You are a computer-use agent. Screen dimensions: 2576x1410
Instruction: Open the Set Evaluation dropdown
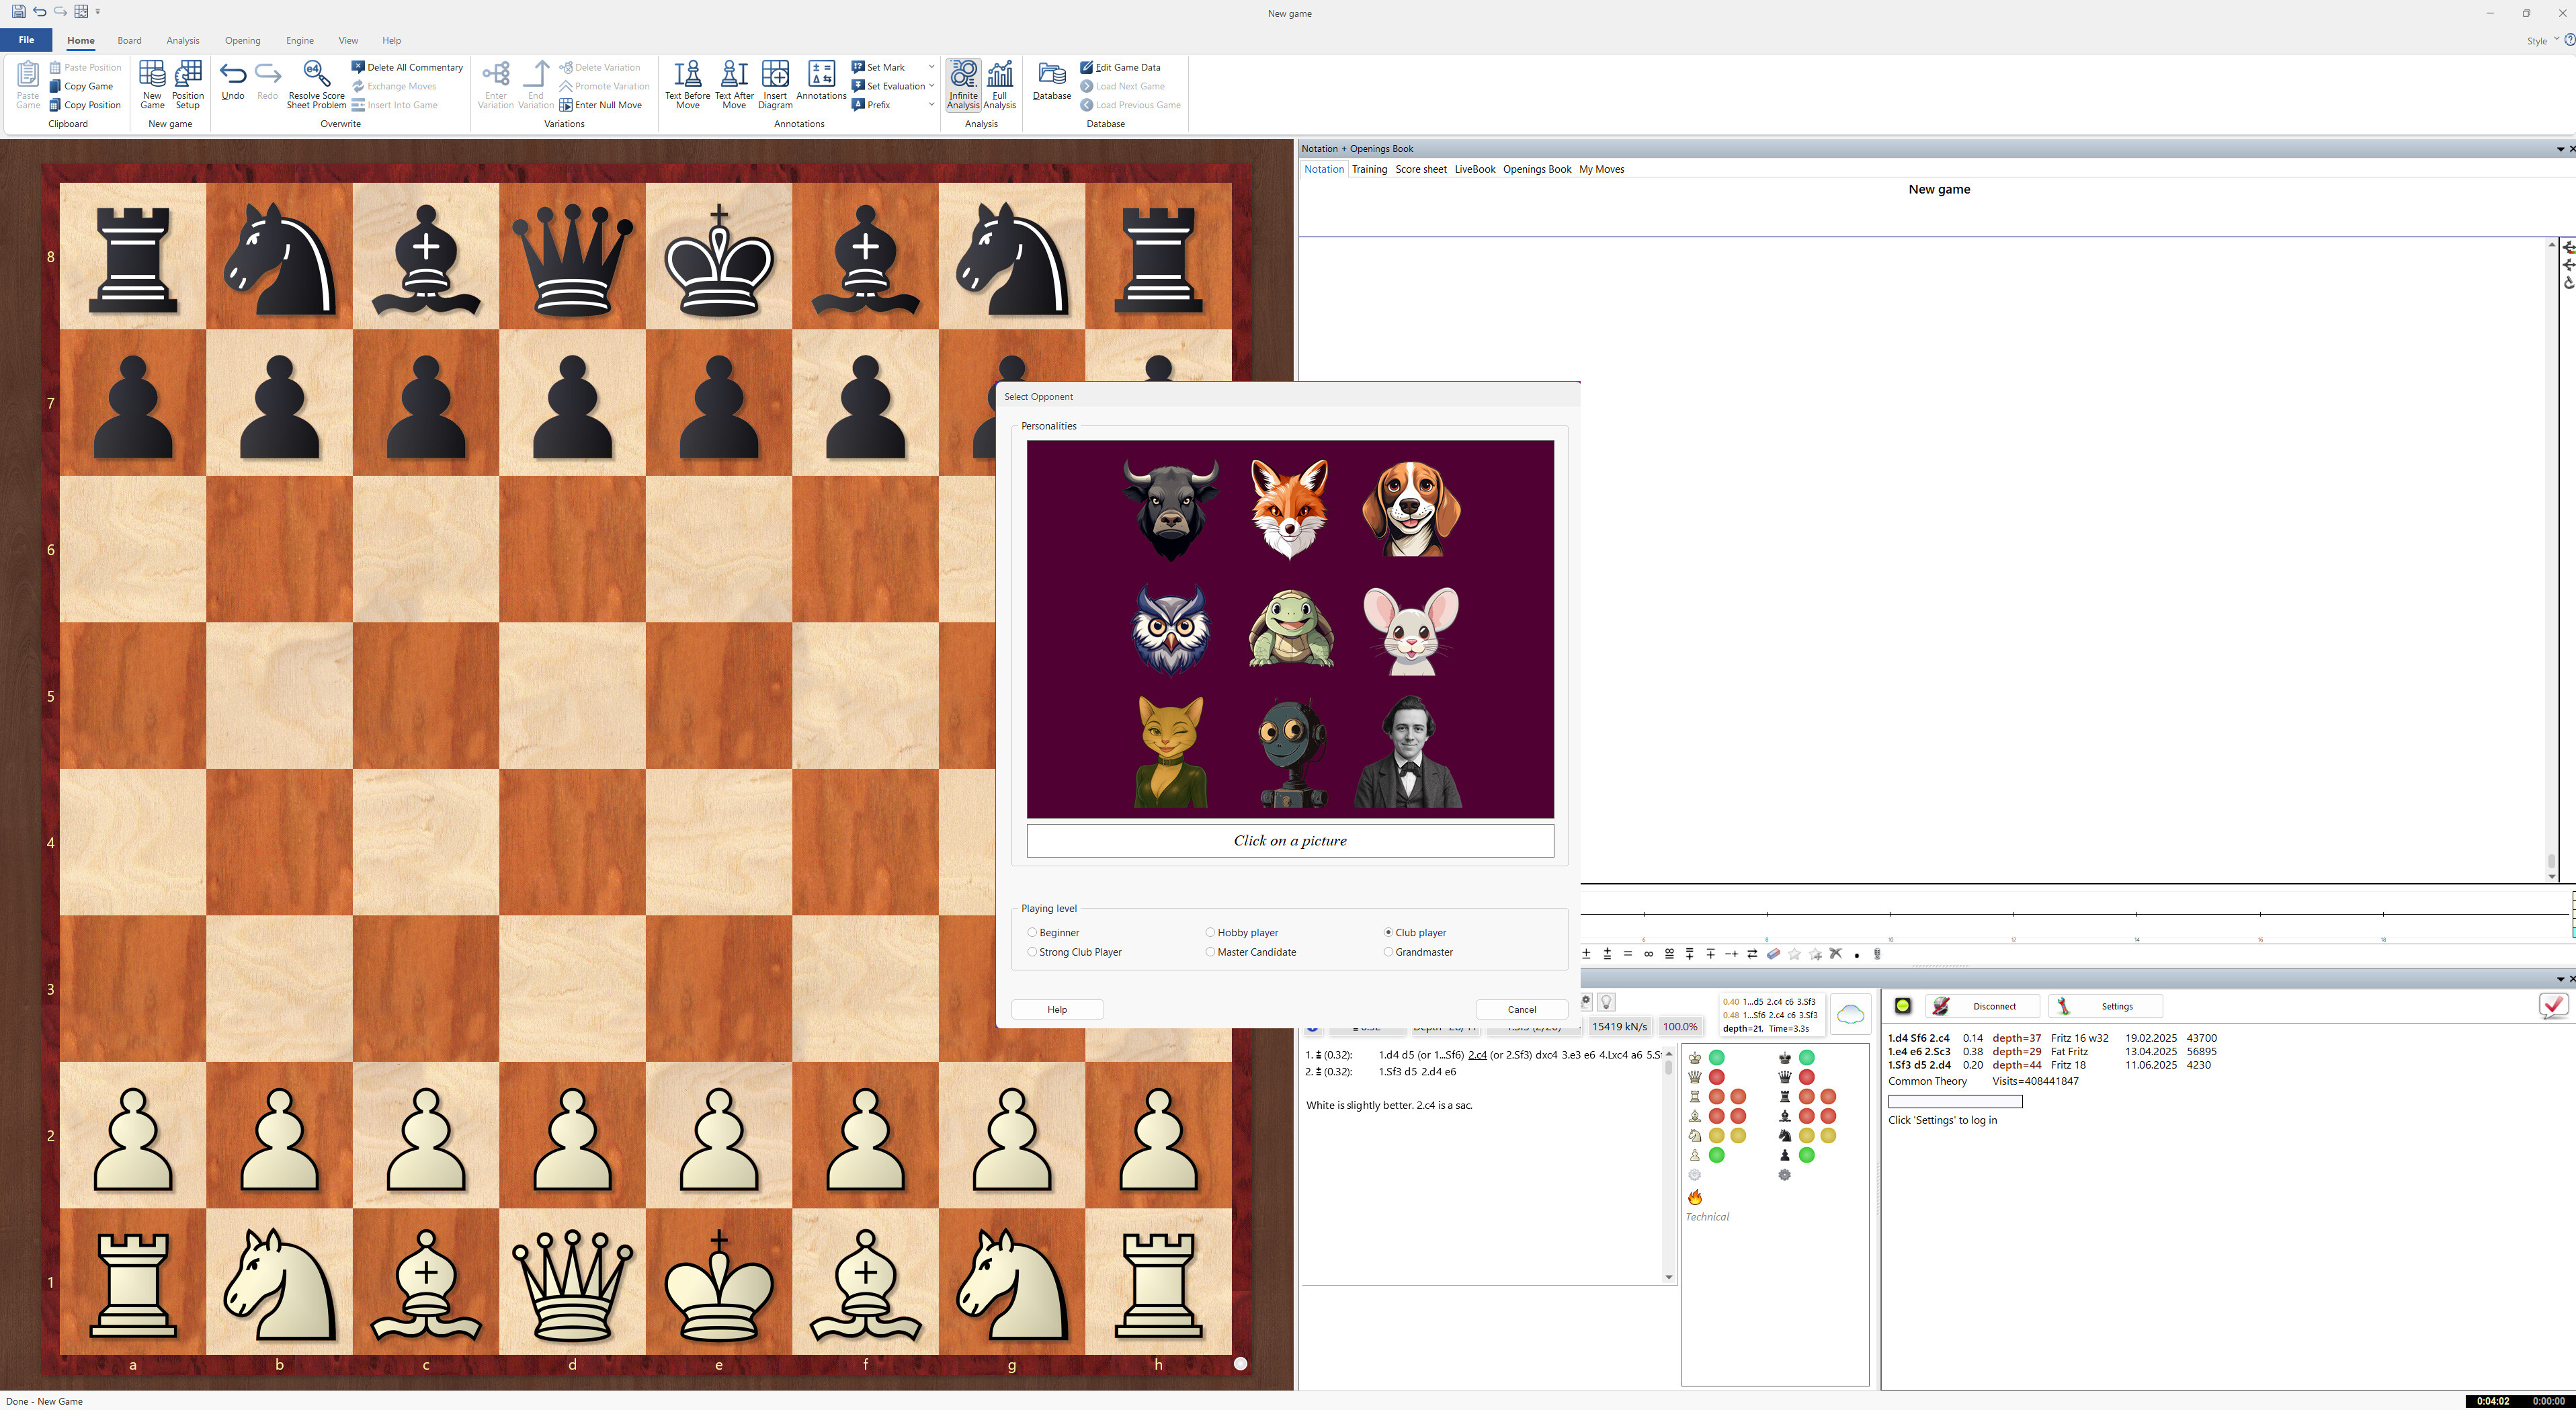coord(931,85)
